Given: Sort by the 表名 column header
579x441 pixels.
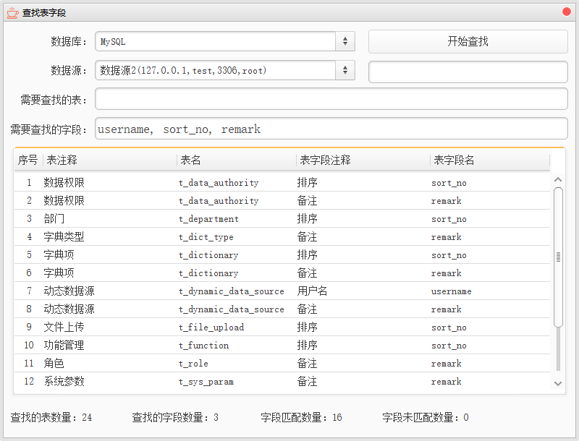Looking at the screenshot, I should 237,160.
